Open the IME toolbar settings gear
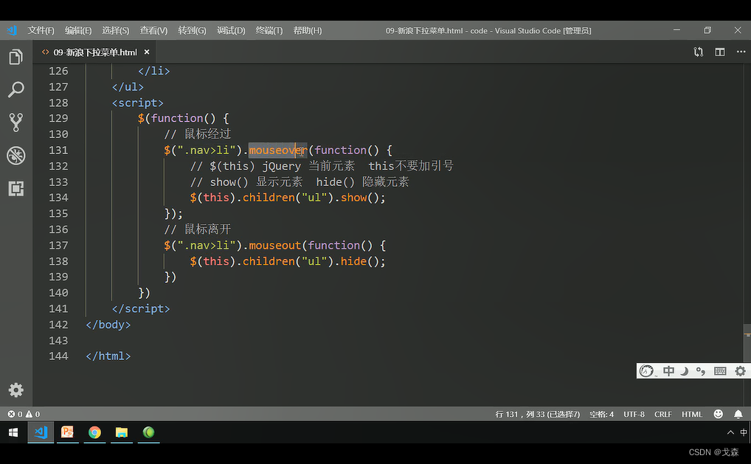 click(x=740, y=371)
